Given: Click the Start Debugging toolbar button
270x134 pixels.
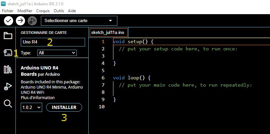Looking at the screenshot, I should point(32,21).
